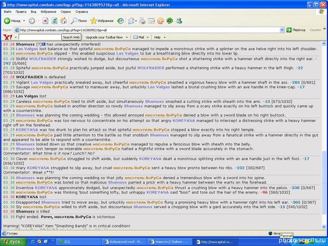The image size is (328, 246).
Task: Click the page scrollbar up arrow
Action: (324, 44)
